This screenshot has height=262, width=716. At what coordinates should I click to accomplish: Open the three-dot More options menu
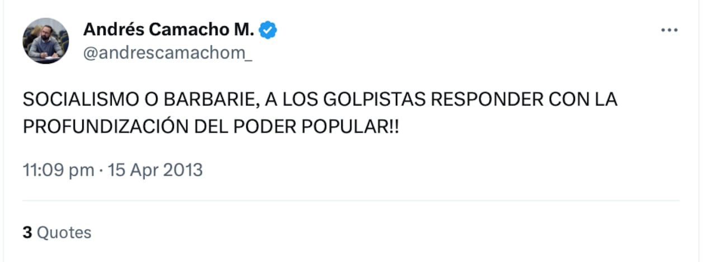pos(669,30)
